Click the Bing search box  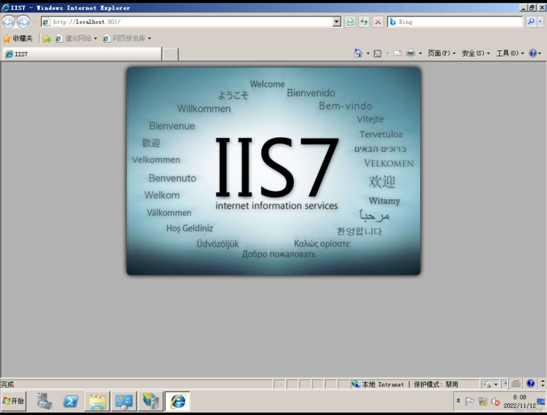click(x=455, y=22)
